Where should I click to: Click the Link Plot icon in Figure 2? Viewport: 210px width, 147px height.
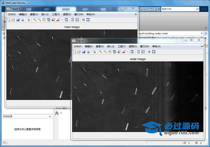[x=132, y=52]
